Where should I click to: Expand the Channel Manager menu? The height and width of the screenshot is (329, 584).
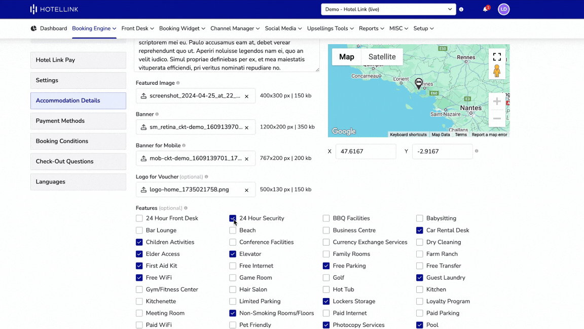(x=235, y=28)
